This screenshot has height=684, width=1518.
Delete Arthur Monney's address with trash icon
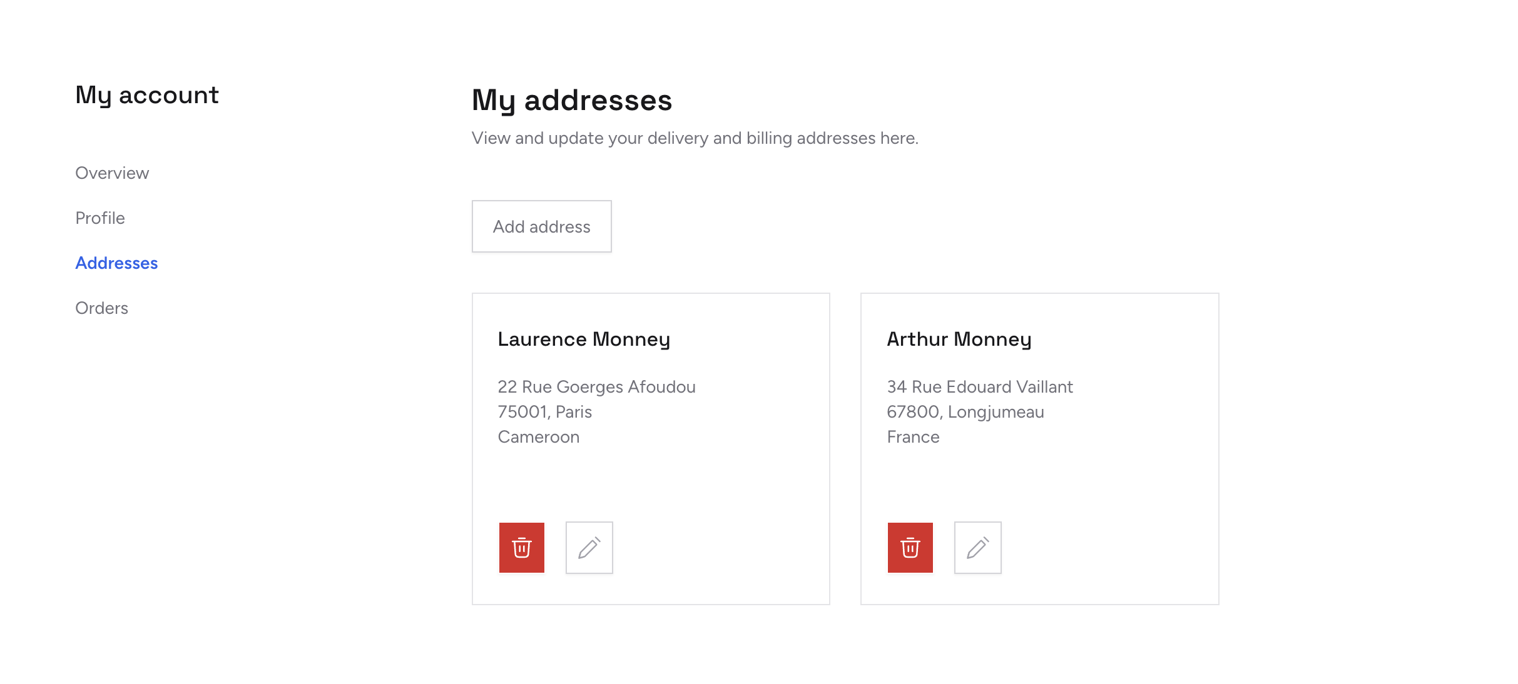910,548
